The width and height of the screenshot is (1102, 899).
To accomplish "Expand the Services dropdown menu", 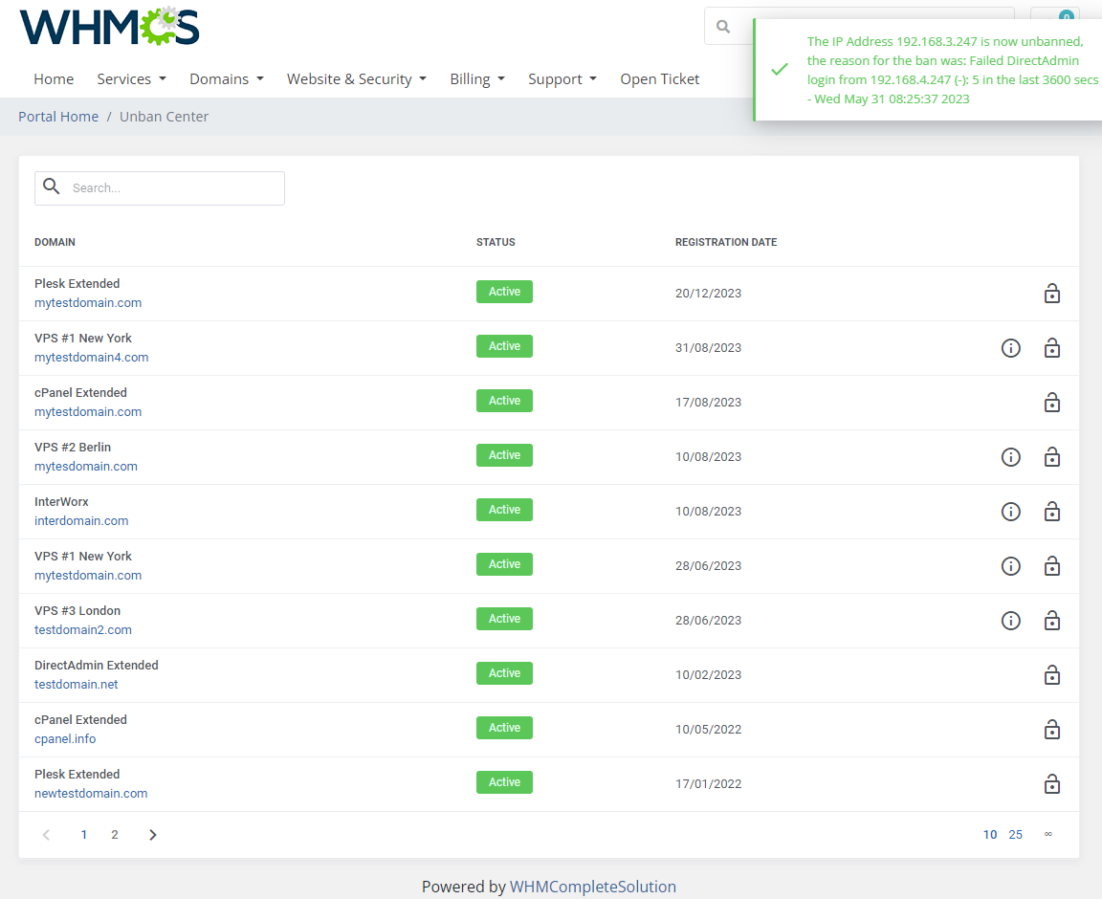I will pyautogui.click(x=131, y=78).
